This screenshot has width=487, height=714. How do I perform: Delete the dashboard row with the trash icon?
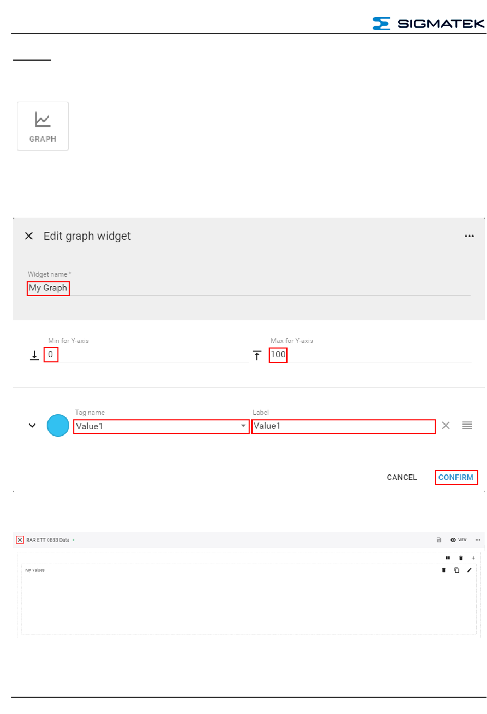point(461,558)
